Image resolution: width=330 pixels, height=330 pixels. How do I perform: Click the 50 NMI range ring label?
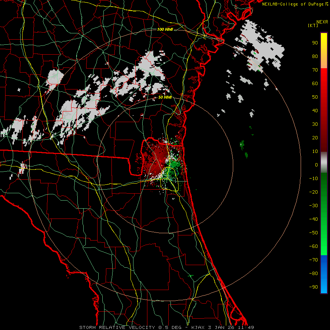point(165,97)
